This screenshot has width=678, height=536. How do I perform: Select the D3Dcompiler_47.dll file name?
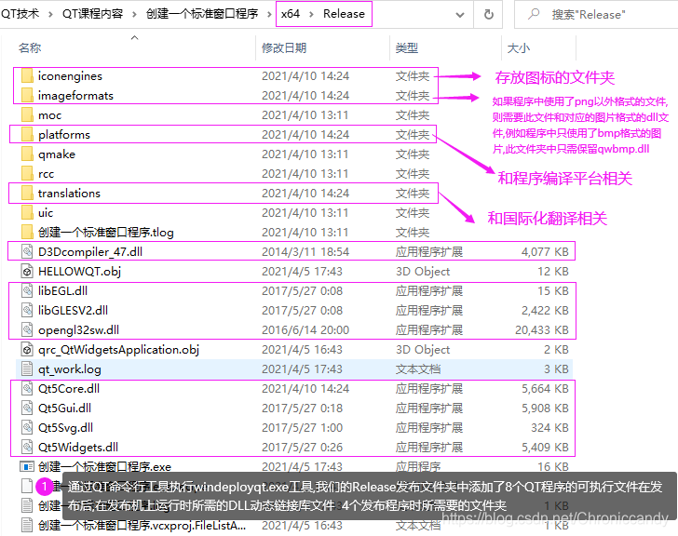90,252
